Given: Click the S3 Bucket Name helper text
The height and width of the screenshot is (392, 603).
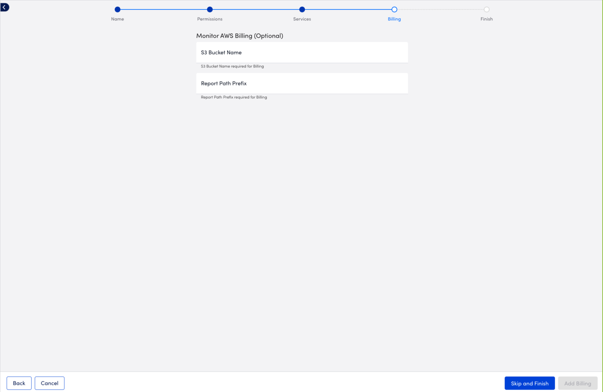Looking at the screenshot, I should coord(232,66).
